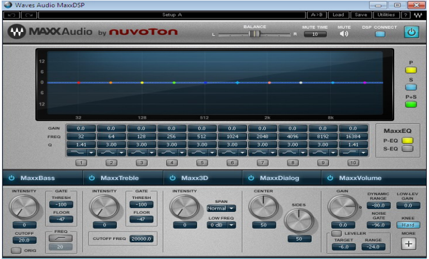Click the MaxxBass FREQ high-pass filter icon
The width and height of the screenshot is (429, 259).
61,238
